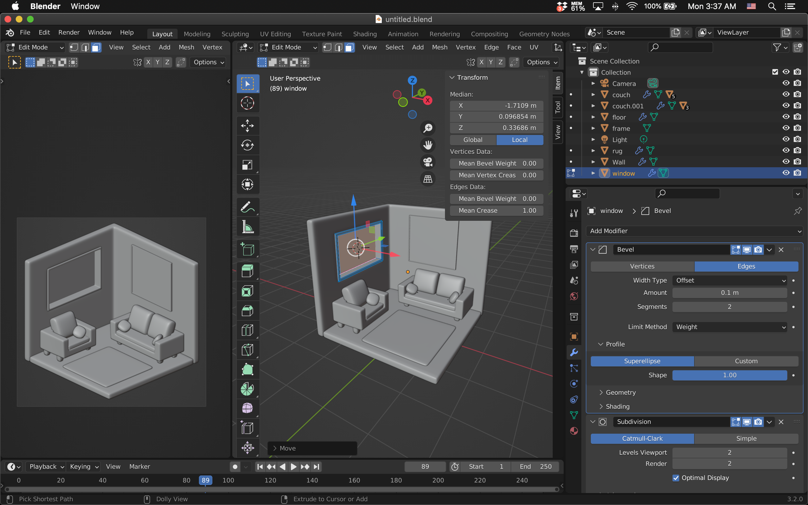Screen dimensions: 808x505
Task: Open the Render properties tab icon
Action: tap(574, 233)
